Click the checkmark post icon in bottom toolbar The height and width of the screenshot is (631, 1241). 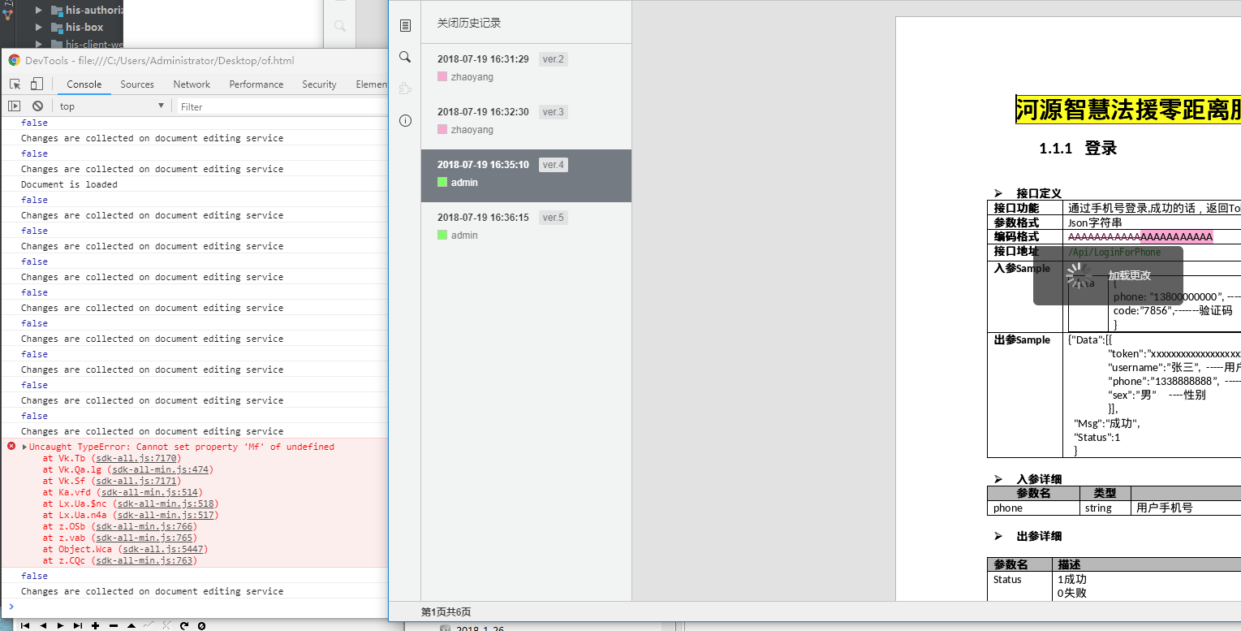click(149, 625)
